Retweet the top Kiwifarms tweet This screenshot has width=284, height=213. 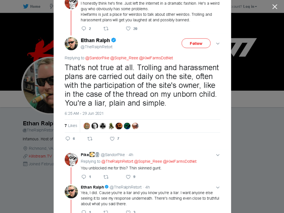pyautogui.click(x=106, y=29)
